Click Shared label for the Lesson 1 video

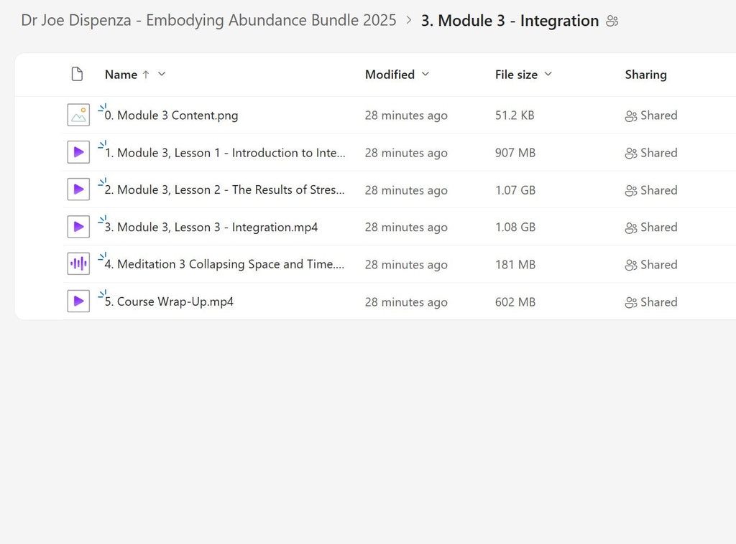(659, 153)
